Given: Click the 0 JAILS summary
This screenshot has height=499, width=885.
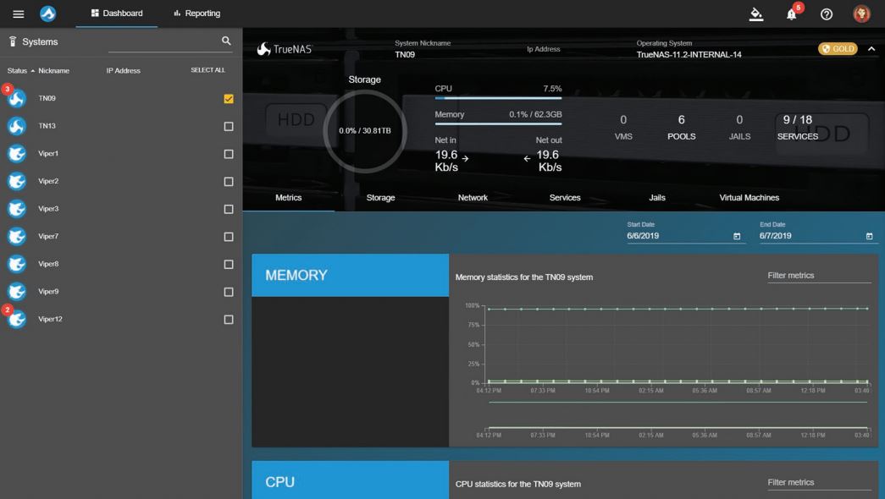Looking at the screenshot, I should click(x=739, y=128).
